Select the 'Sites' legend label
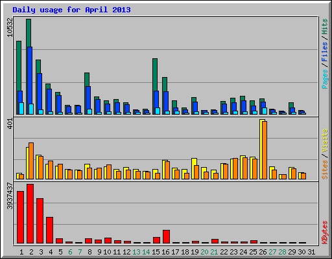 324,170
